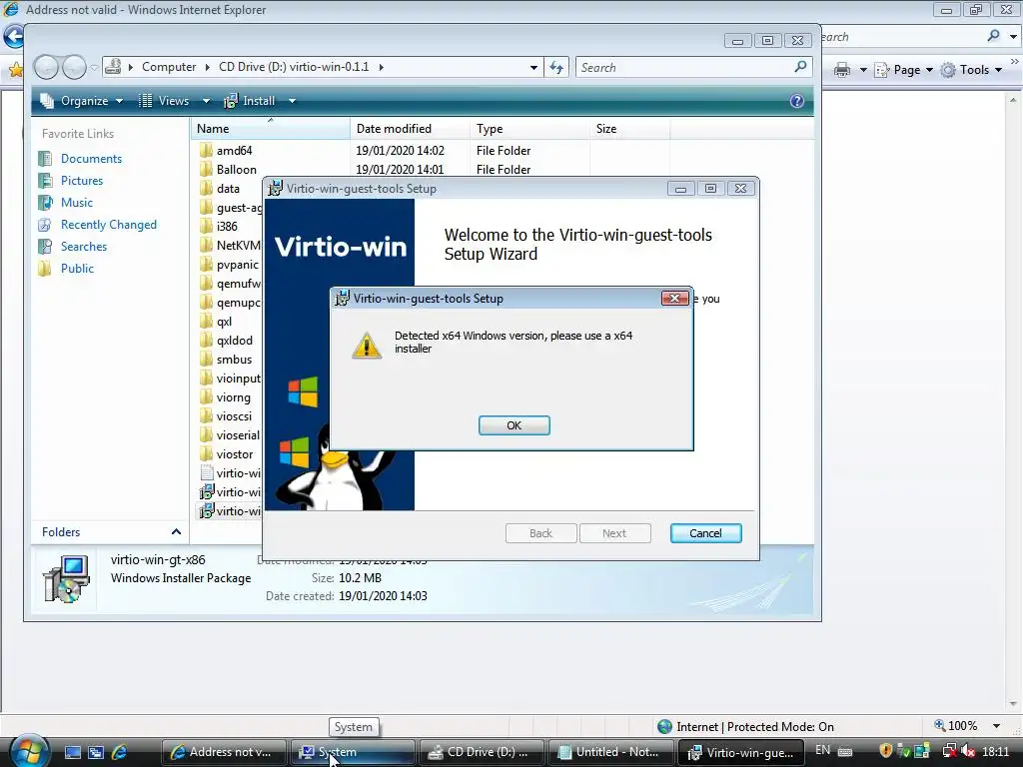1023x767 pixels.
Task: Sort by Date modified column header
Action: coord(410,129)
